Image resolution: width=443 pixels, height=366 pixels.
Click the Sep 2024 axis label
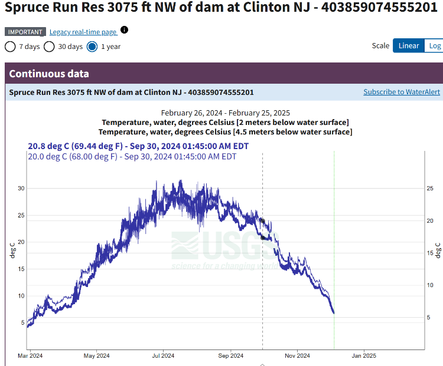pyautogui.click(x=231, y=355)
